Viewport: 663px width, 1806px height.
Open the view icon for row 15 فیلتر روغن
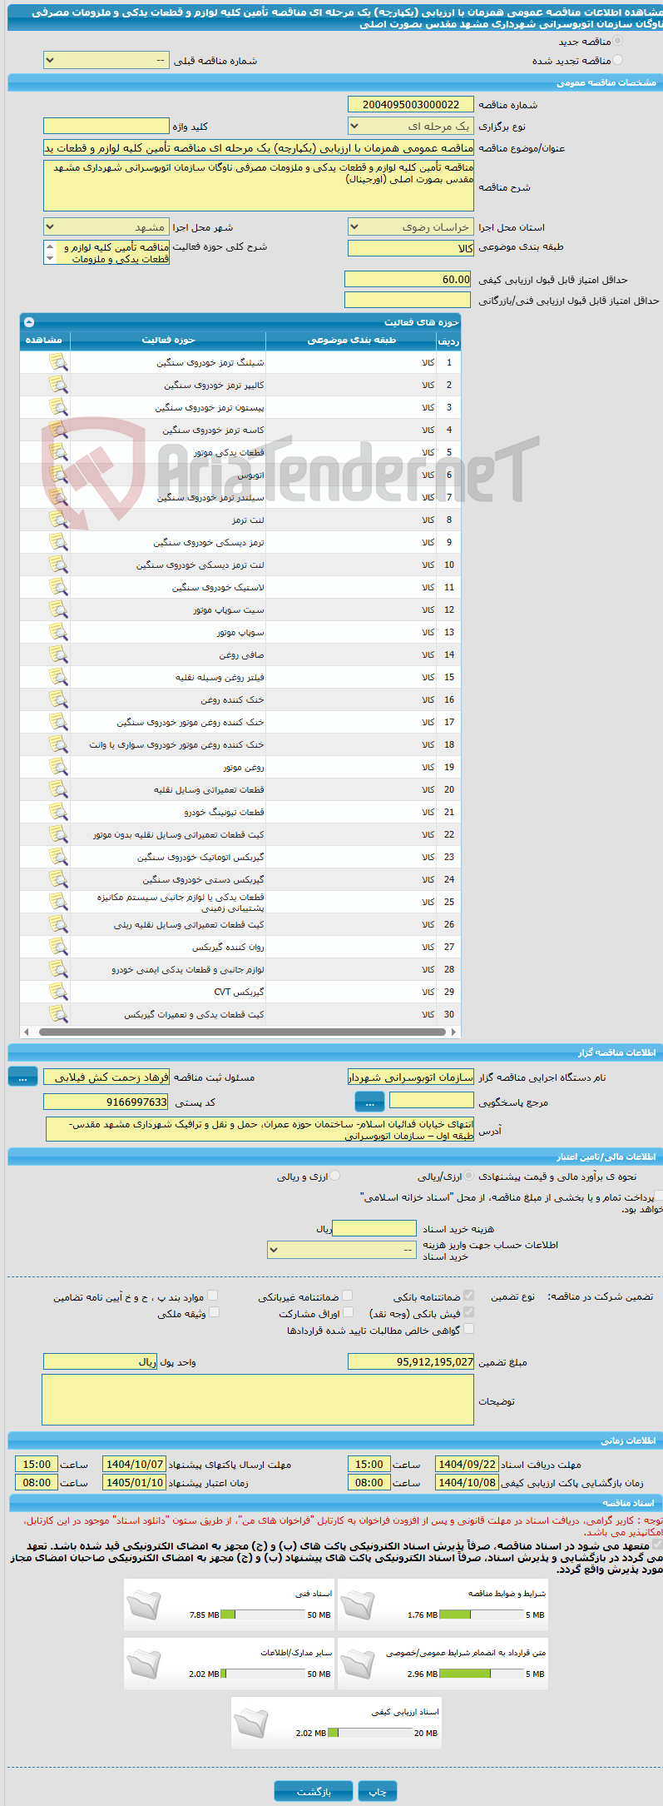pyautogui.click(x=57, y=677)
